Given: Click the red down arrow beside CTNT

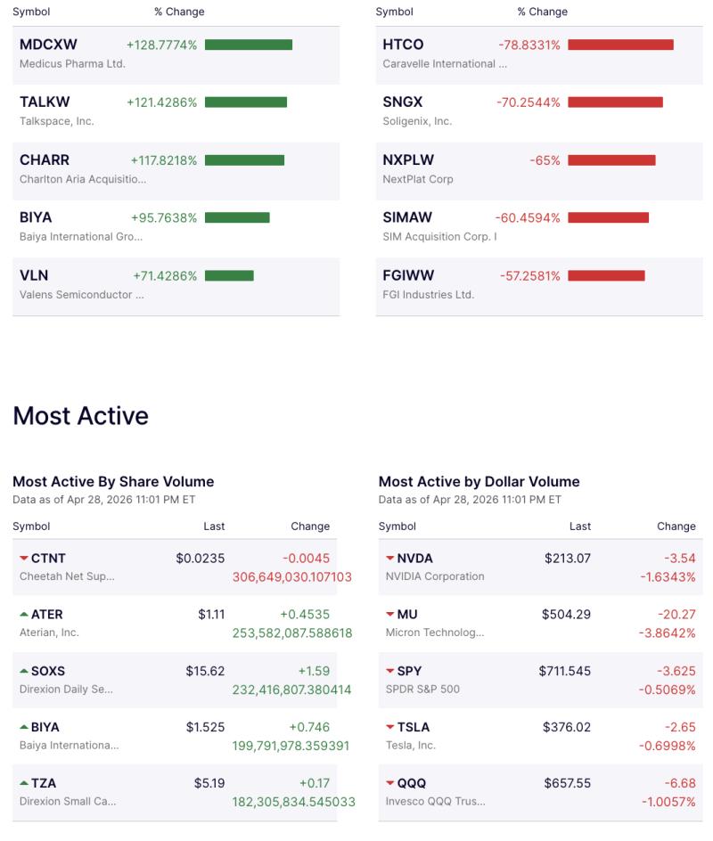Looking at the screenshot, I should 23,559.
